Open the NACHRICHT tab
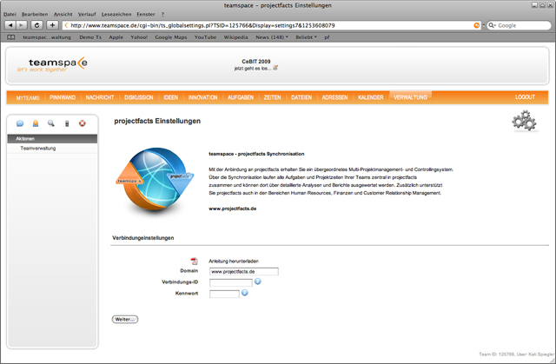Viewport: 556px width, 364px height. click(x=100, y=97)
